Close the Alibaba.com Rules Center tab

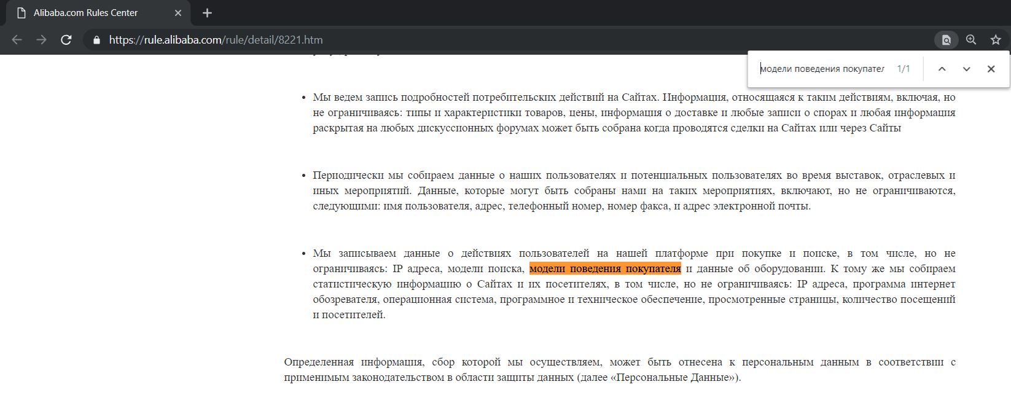tap(178, 13)
